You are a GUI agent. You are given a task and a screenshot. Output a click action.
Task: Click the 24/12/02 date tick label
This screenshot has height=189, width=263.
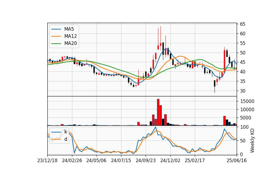[170, 161]
